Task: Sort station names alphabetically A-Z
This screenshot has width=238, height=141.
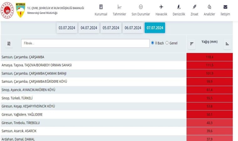Action: click(x=9, y=44)
